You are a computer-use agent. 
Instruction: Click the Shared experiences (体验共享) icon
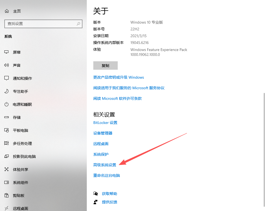(x=7, y=169)
